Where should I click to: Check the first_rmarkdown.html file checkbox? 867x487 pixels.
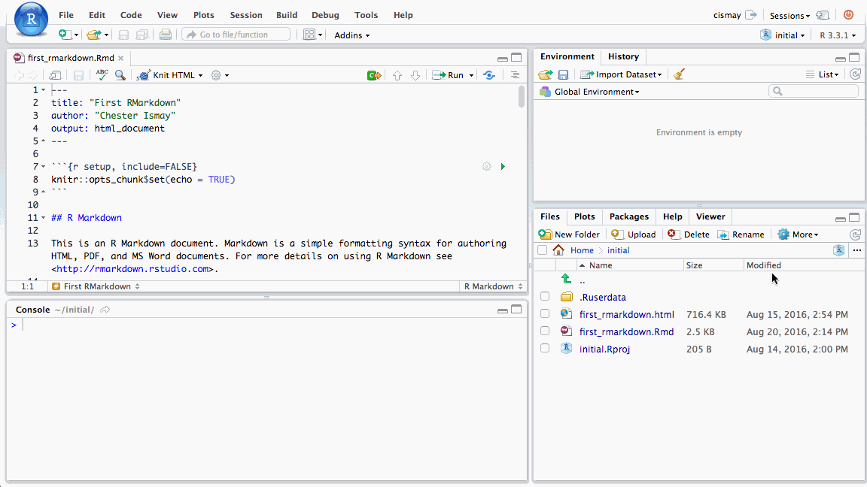click(545, 314)
